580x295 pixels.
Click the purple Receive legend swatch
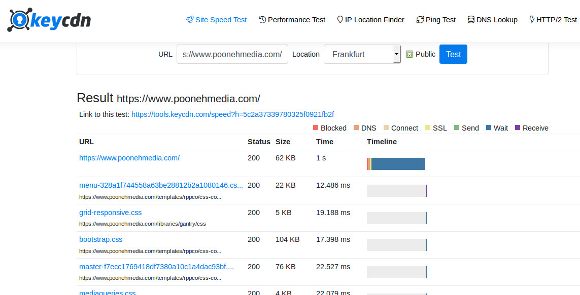click(518, 128)
